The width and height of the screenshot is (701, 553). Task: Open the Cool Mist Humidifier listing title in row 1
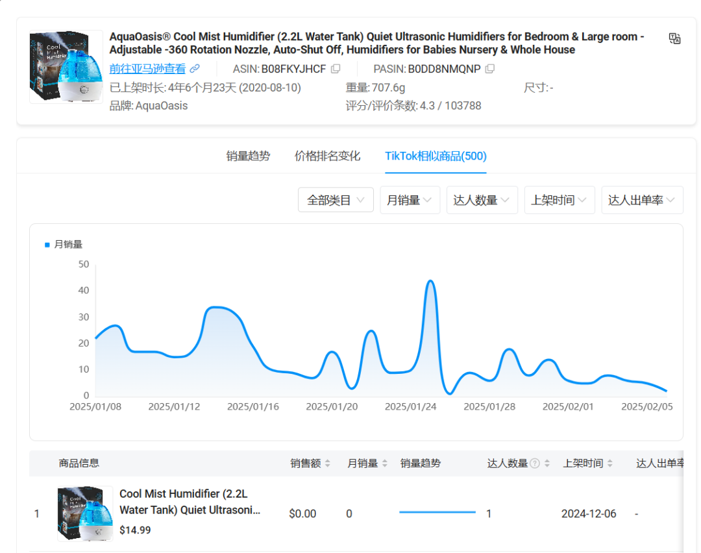tap(190, 502)
